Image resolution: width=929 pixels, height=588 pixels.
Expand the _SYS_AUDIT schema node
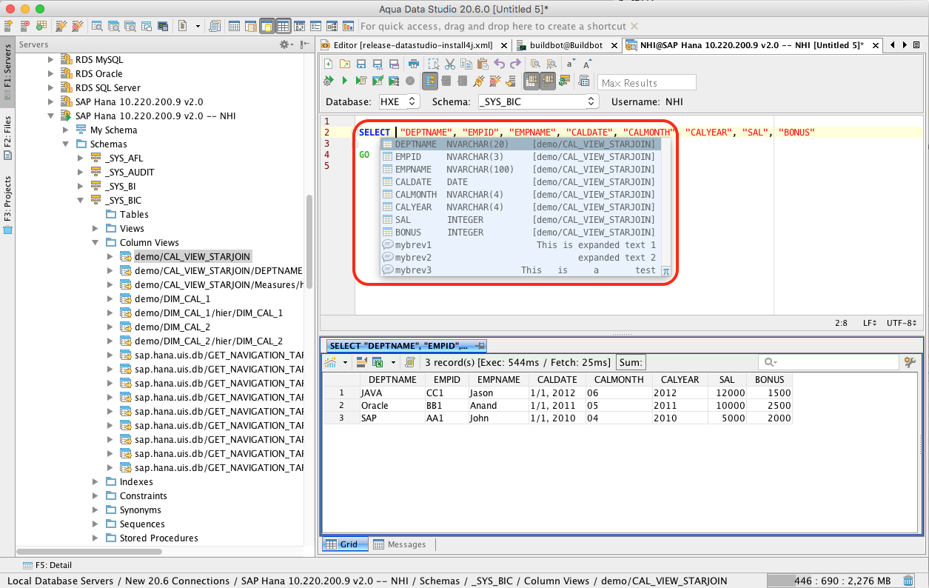point(81,172)
